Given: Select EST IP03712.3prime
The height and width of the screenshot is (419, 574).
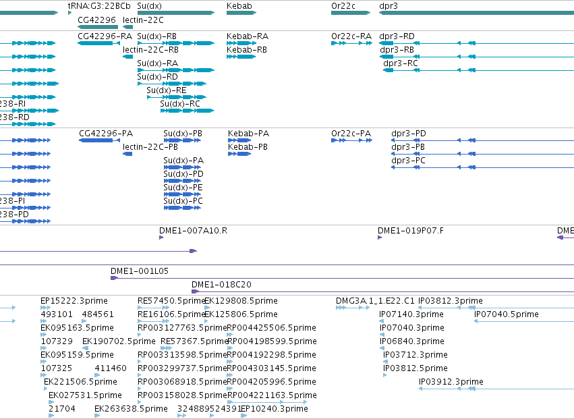Looking at the screenshot, I should tap(415, 356).
